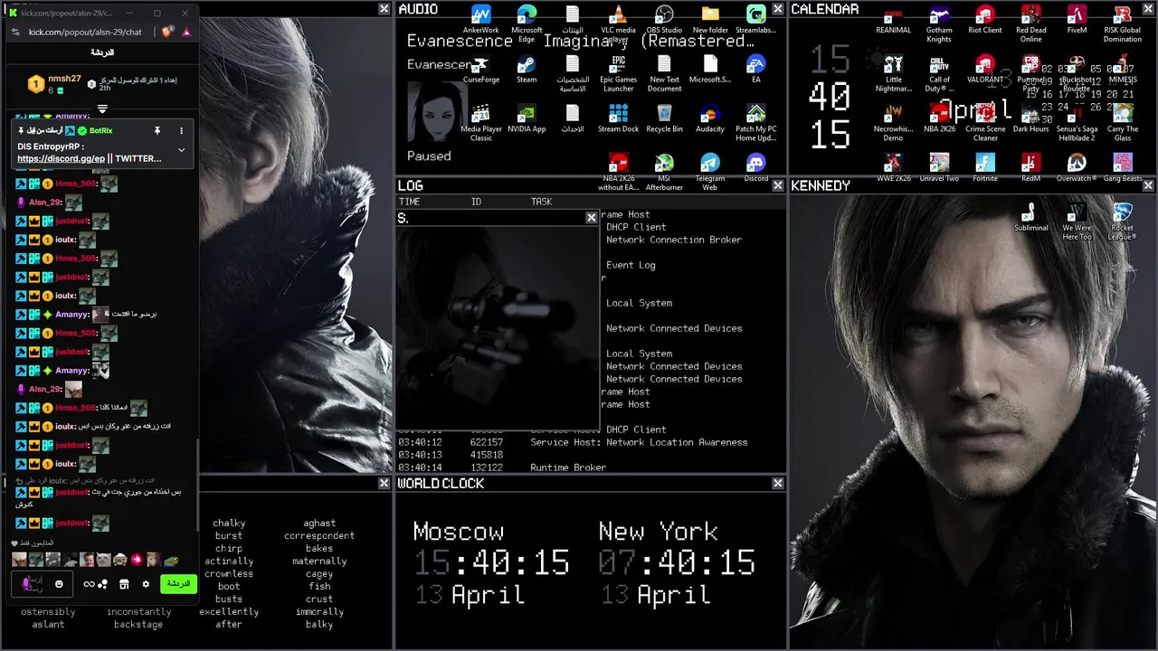Open site settings icon beside the URL
Image resolution: width=1158 pixels, height=651 pixels.
(x=15, y=32)
